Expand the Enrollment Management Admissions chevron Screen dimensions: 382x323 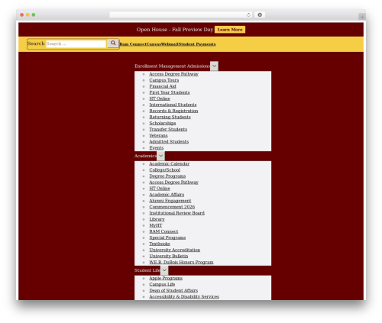(x=214, y=66)
